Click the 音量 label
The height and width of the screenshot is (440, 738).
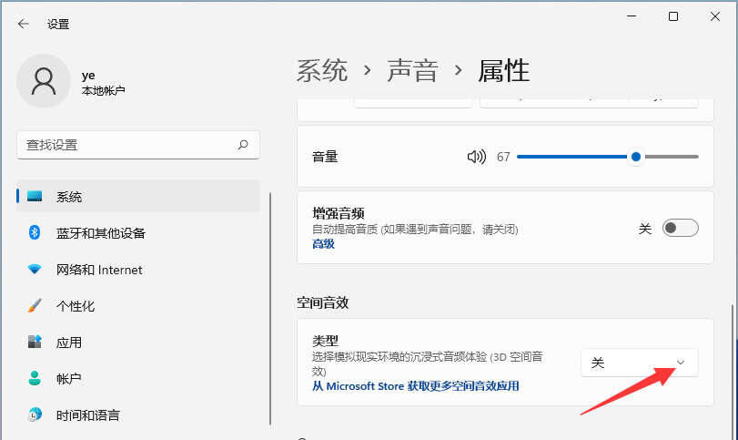coord(325,157)
